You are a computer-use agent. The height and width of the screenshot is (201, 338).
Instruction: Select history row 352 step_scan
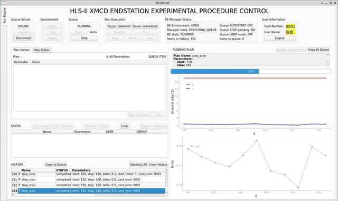(x=88, y=185)
